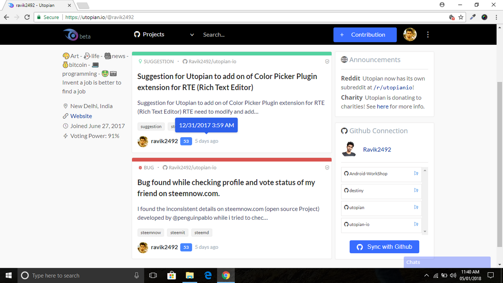Image resolution: width=503 pixels, height=283 pixels.
Task: Click the 'steemit' tag
Action: 178,233
